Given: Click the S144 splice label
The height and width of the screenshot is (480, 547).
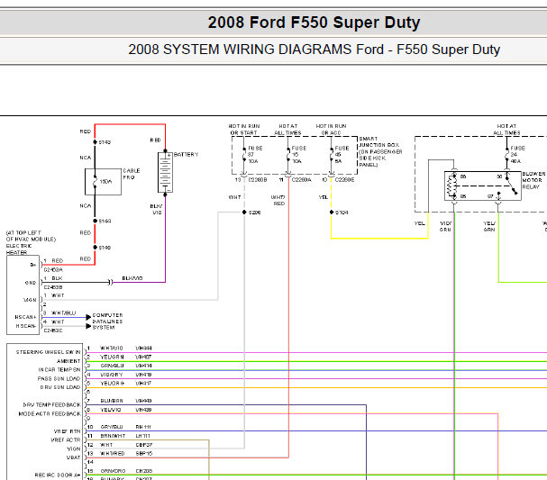Looking at the screenshot, I should pyautogui.click(x=105, y=221).
